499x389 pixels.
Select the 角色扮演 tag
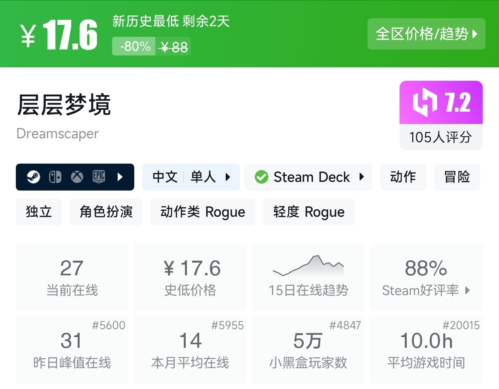106,212
